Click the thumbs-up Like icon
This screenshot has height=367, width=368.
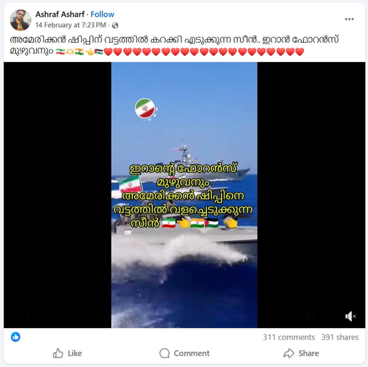point(58,353)
